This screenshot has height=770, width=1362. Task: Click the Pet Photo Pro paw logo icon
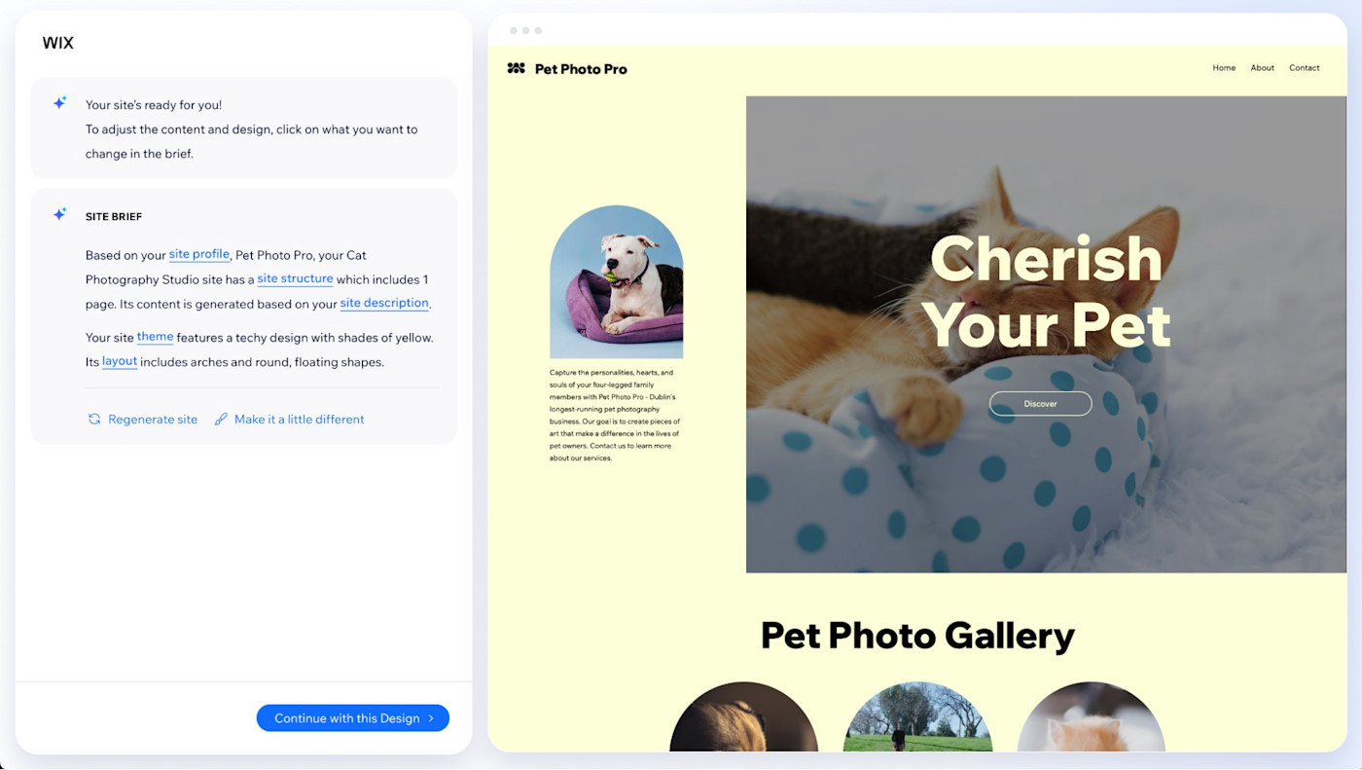point(517,68)
